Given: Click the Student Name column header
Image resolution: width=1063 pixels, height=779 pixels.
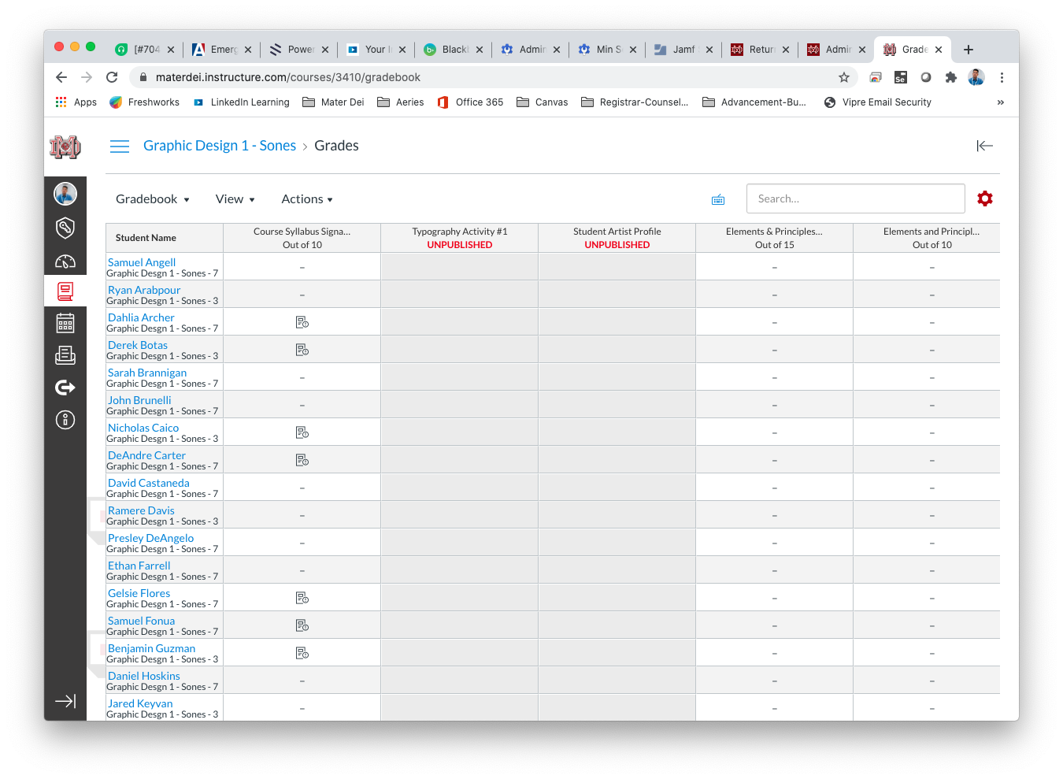Looking at the screenshot, I should [x=165, y=238].
